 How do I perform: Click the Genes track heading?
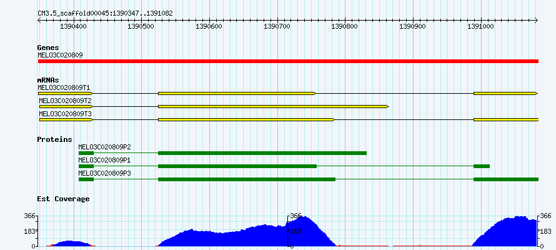coord(48,47)
